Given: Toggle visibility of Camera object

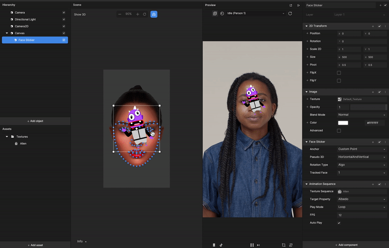Looking at the screenshot, I should 64,13.
